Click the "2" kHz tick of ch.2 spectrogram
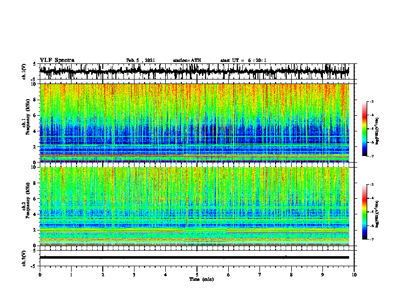This screenshot has height=308, width=399. coord(36,230)
